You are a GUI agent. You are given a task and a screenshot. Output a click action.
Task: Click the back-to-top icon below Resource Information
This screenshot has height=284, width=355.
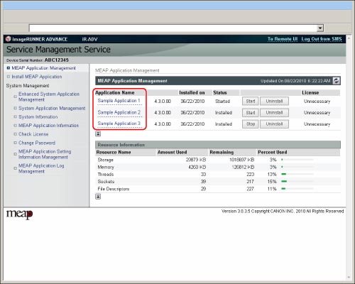click(x=98, y=196)
